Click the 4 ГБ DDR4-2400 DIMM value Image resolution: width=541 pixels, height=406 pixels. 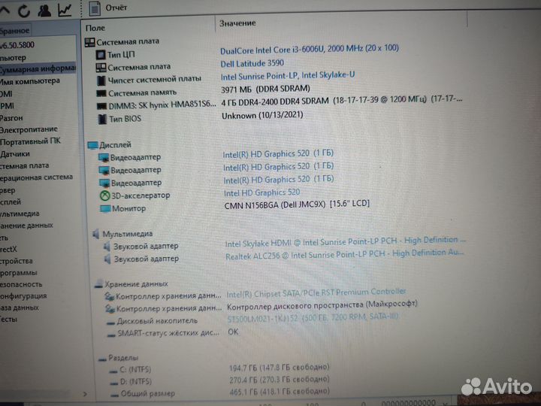(342, 101)
